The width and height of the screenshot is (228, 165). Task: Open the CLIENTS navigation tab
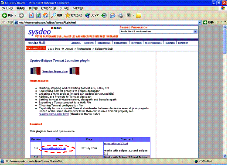(170, 43)
